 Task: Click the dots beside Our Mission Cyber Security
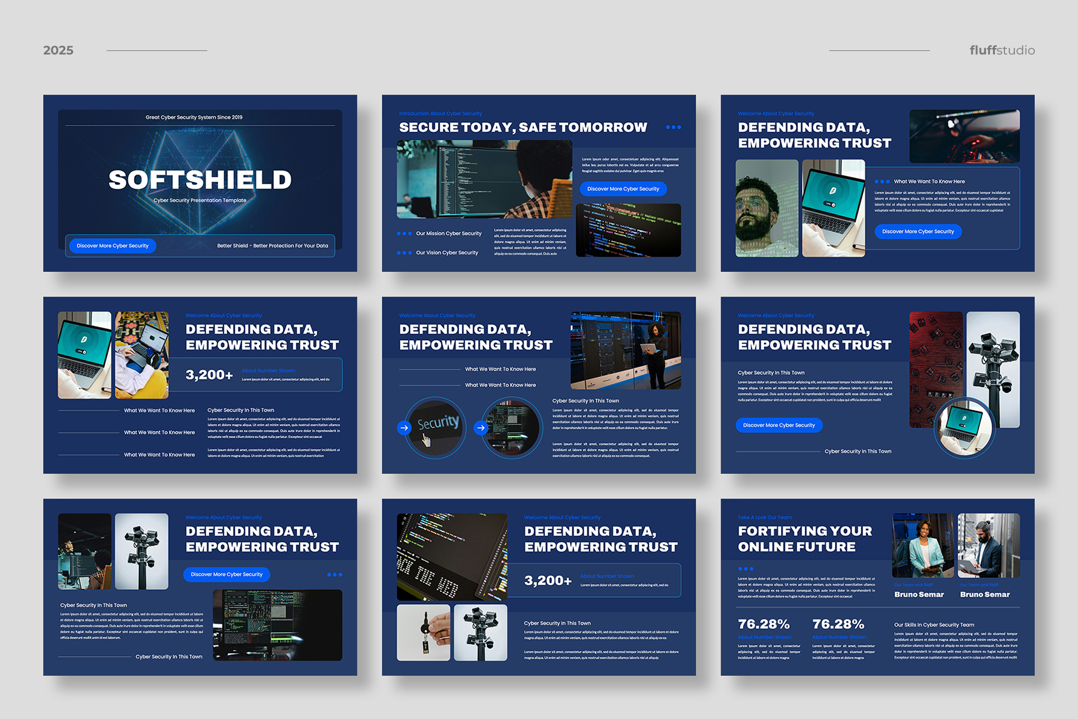coord(404,234)
